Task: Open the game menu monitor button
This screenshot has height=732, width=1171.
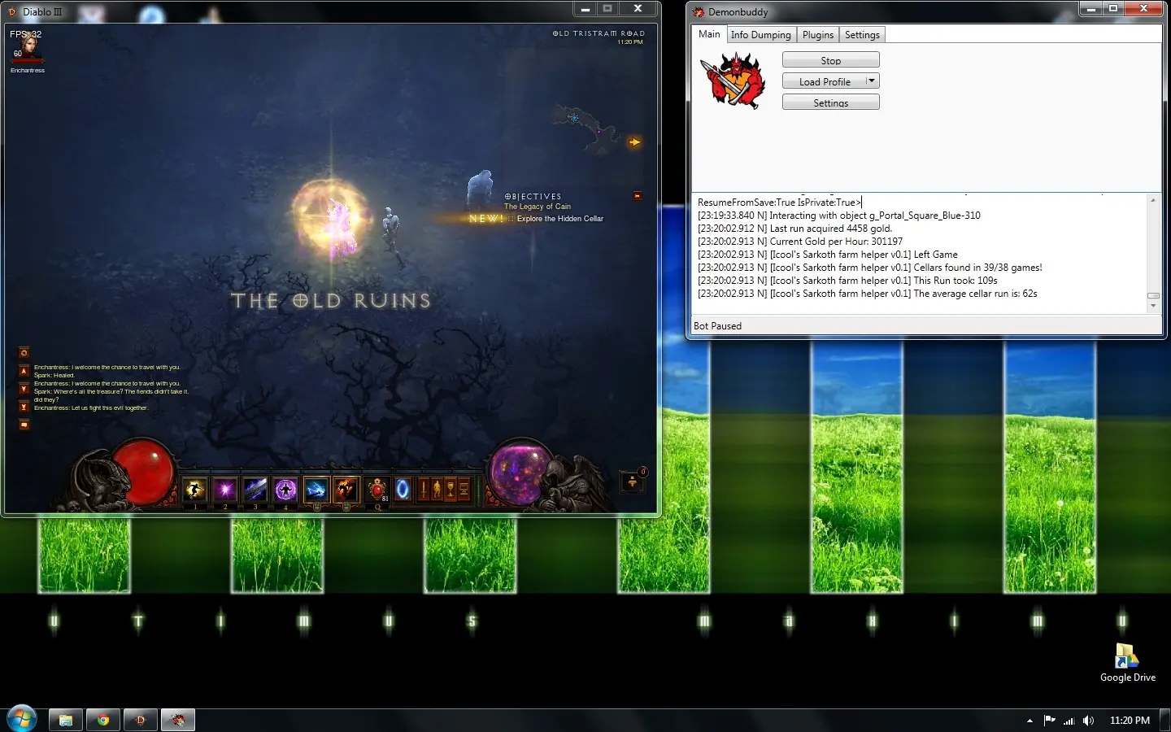Action: click(464, 489)
